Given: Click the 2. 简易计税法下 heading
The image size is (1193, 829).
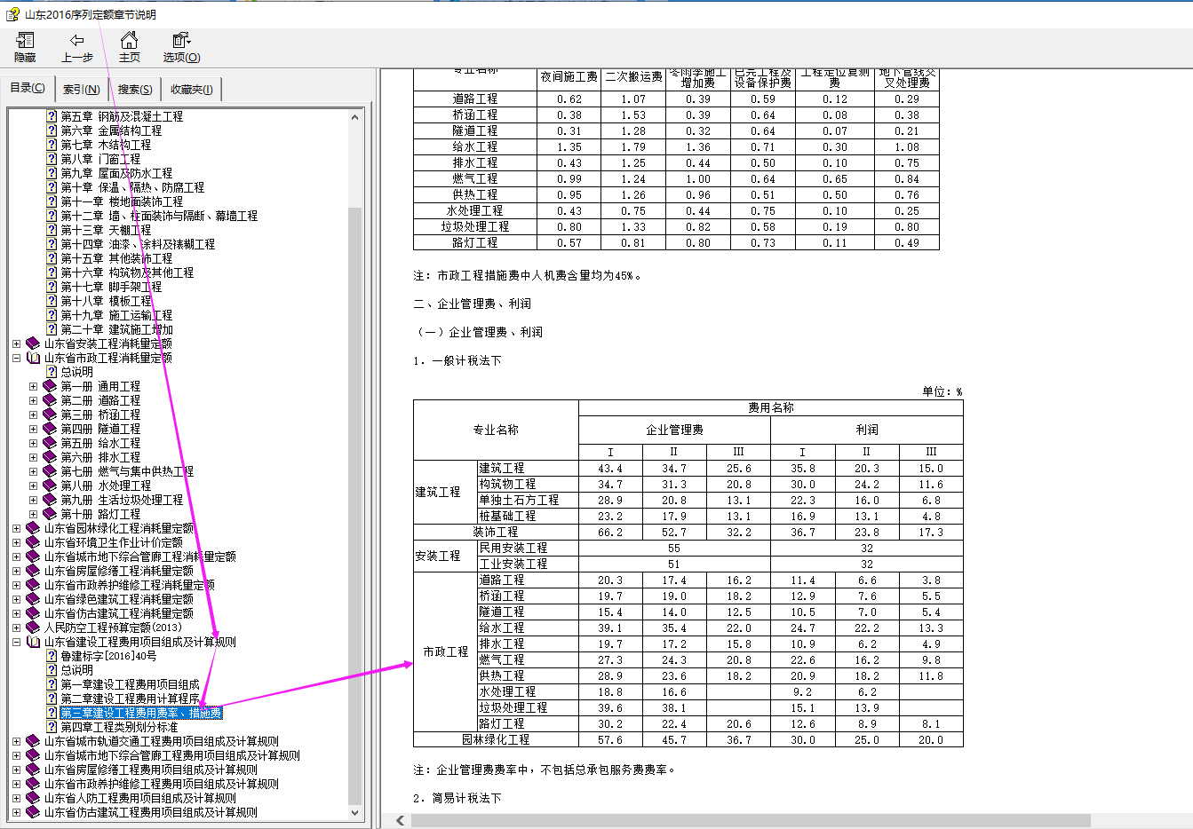Looking at the screenshot, I should 457,798.
